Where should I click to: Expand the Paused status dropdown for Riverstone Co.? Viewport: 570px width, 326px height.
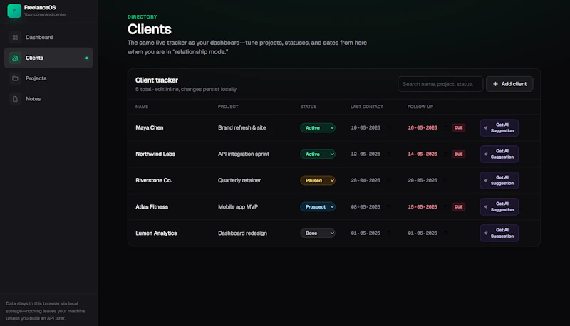pos(318,180)
